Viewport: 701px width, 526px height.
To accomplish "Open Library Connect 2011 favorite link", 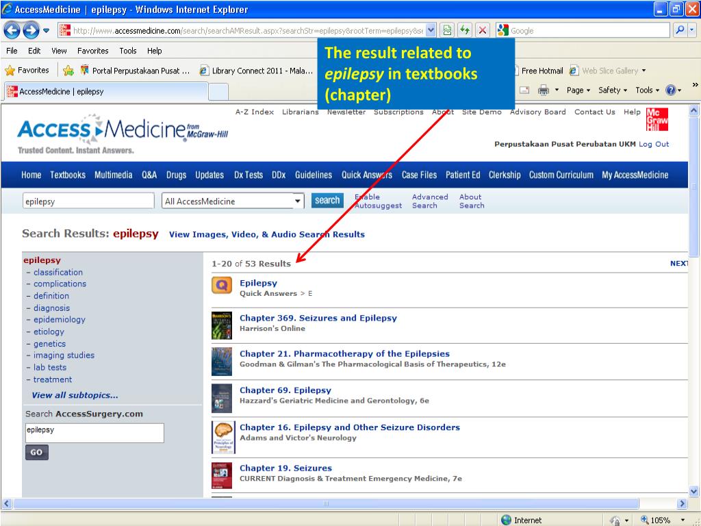I will coord(256,71).
